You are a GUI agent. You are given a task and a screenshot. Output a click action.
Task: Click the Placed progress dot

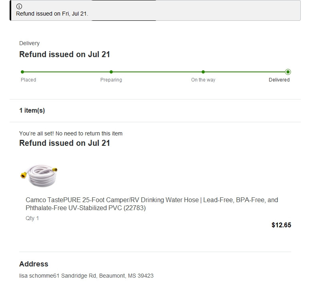tap(22, 72)
